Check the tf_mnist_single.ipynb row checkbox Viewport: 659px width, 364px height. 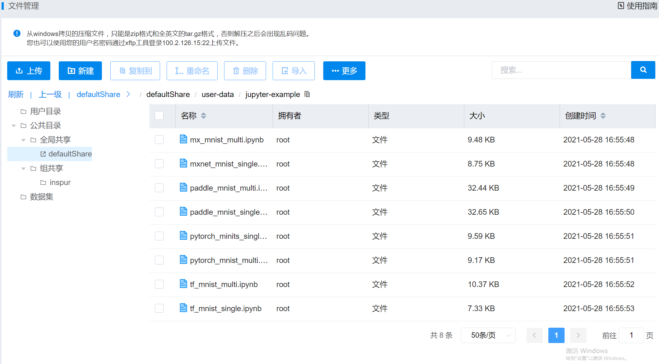point(159,308)
